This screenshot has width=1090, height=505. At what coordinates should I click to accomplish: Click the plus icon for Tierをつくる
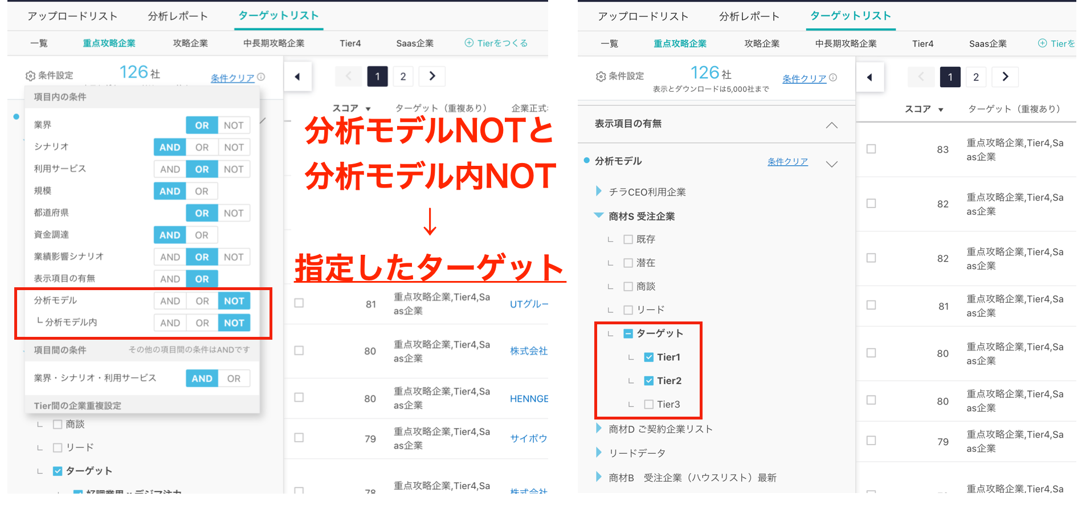click(469, 43)
